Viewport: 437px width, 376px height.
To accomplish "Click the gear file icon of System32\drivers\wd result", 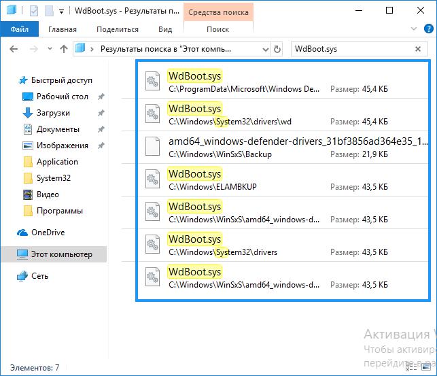I will tap(152, 114).
